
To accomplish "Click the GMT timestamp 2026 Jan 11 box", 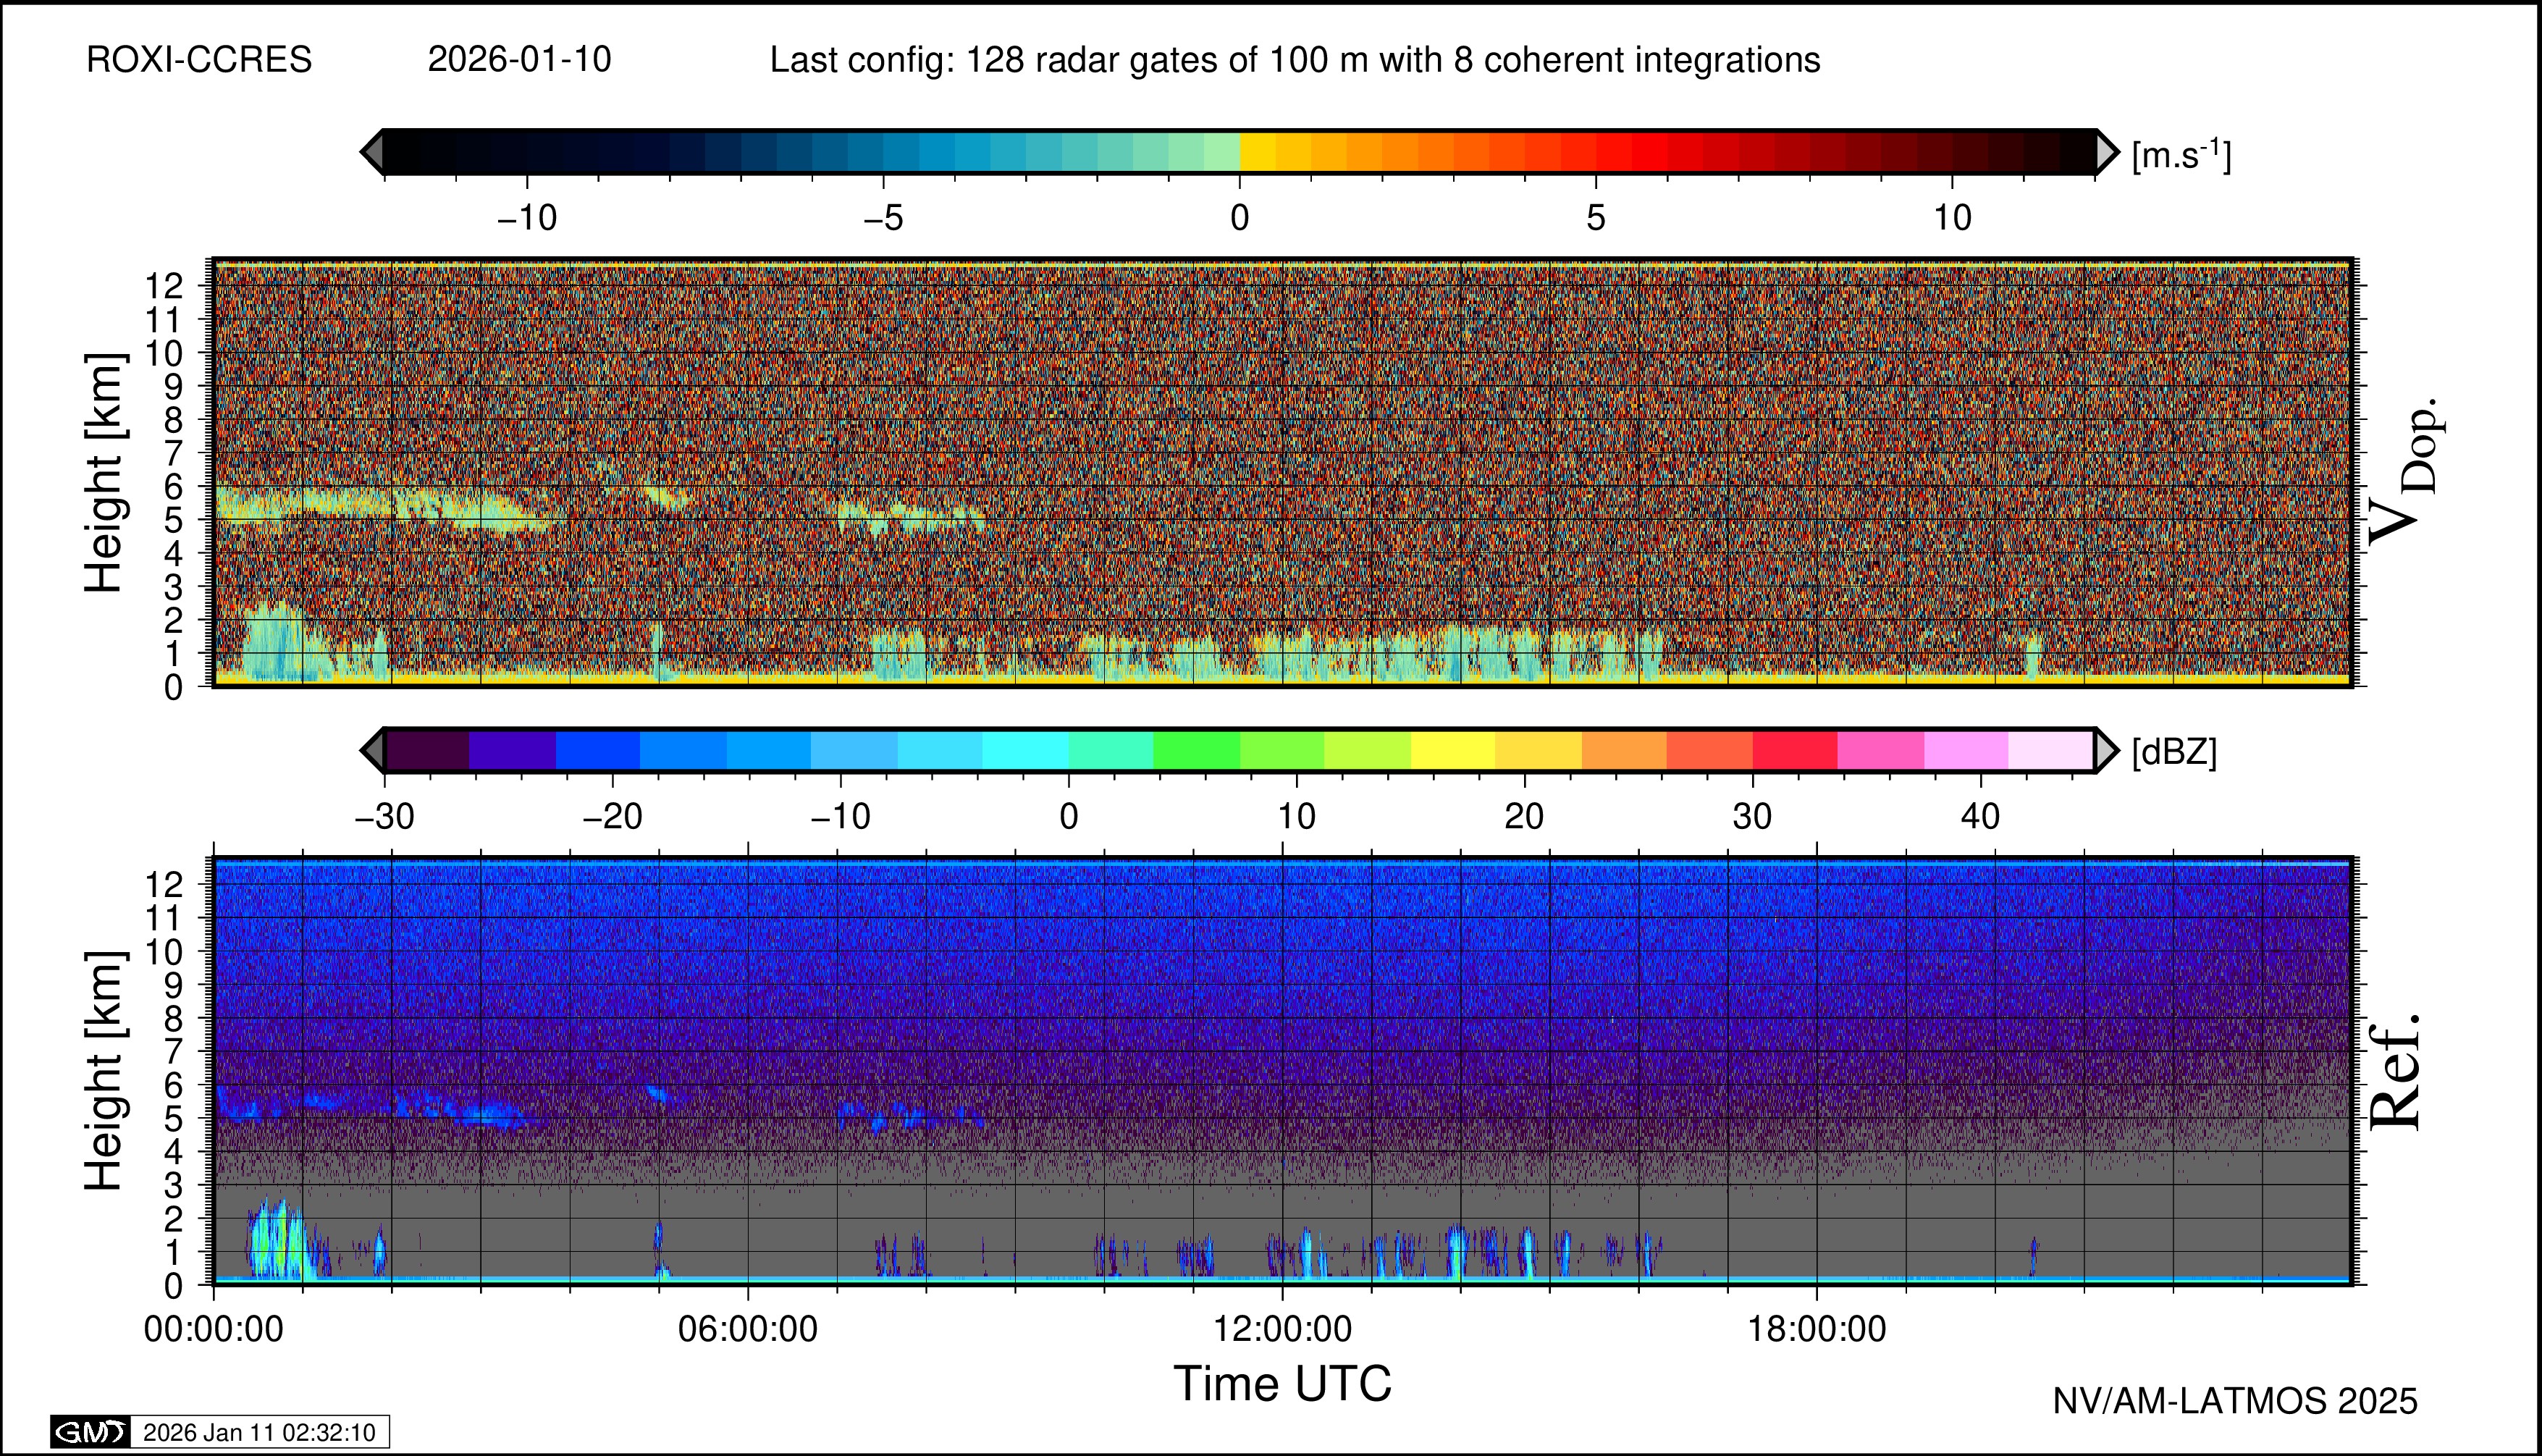I will (x=259, y=1432).
